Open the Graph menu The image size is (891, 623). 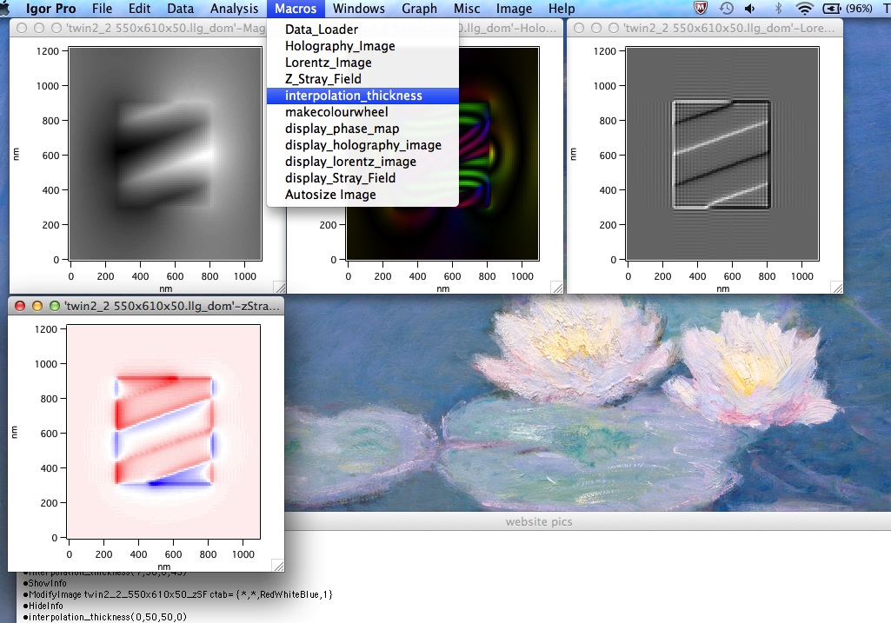pyautogui.click(x=419, y=9)
